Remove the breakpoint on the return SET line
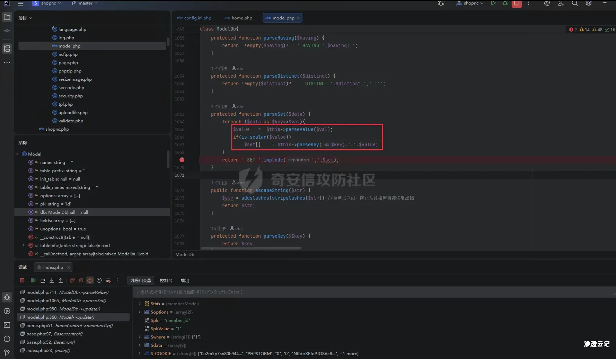616x359 pixels. click(182, 160)
